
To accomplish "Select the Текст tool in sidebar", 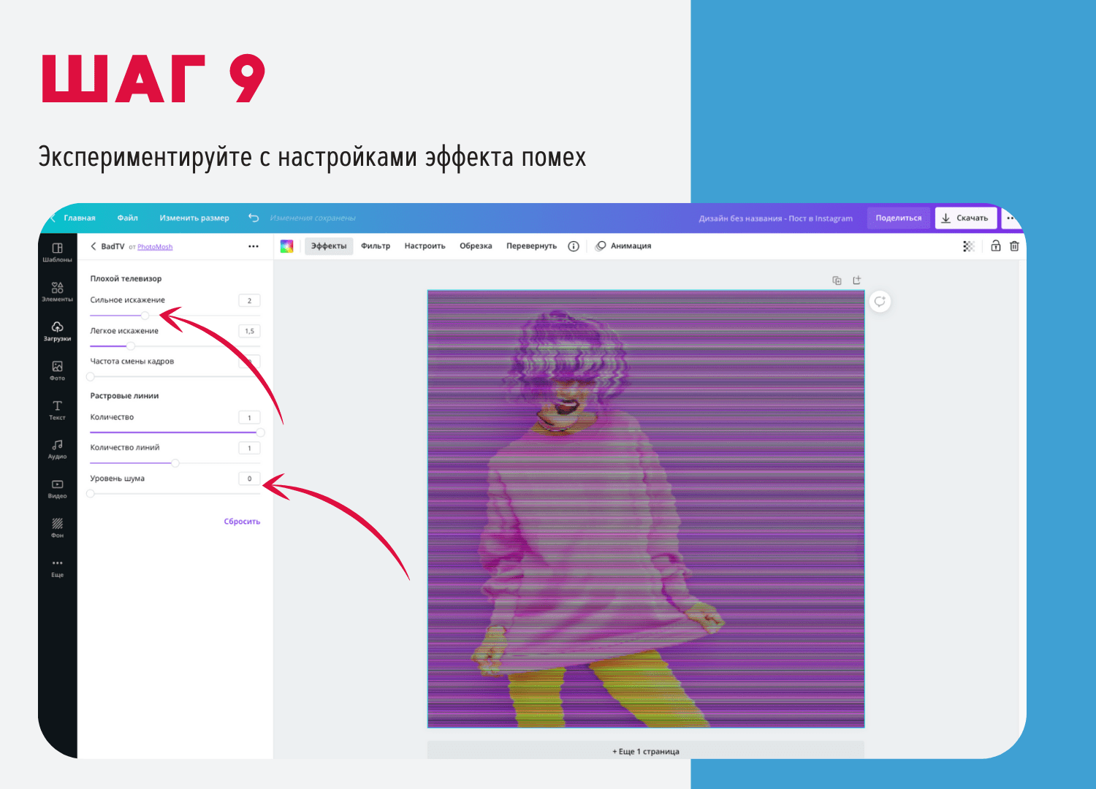I will point(57,410).
